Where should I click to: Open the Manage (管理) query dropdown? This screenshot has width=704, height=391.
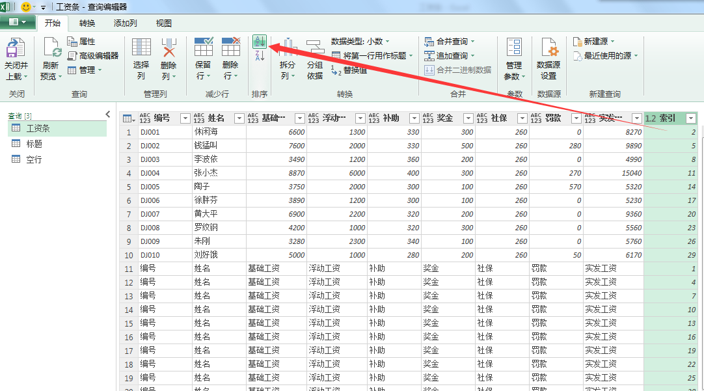pyautogui.click(x=85, y=70)
